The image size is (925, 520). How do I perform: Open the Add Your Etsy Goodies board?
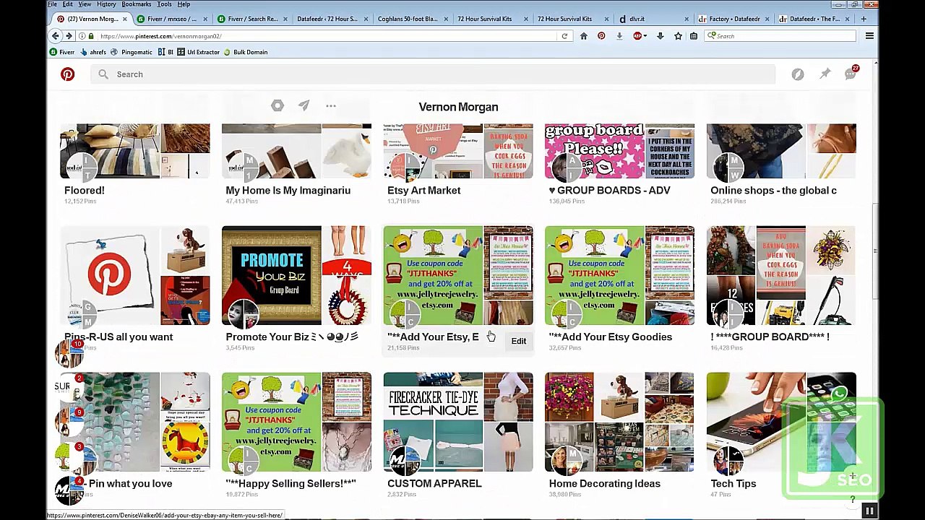click(x=619, y=276)
